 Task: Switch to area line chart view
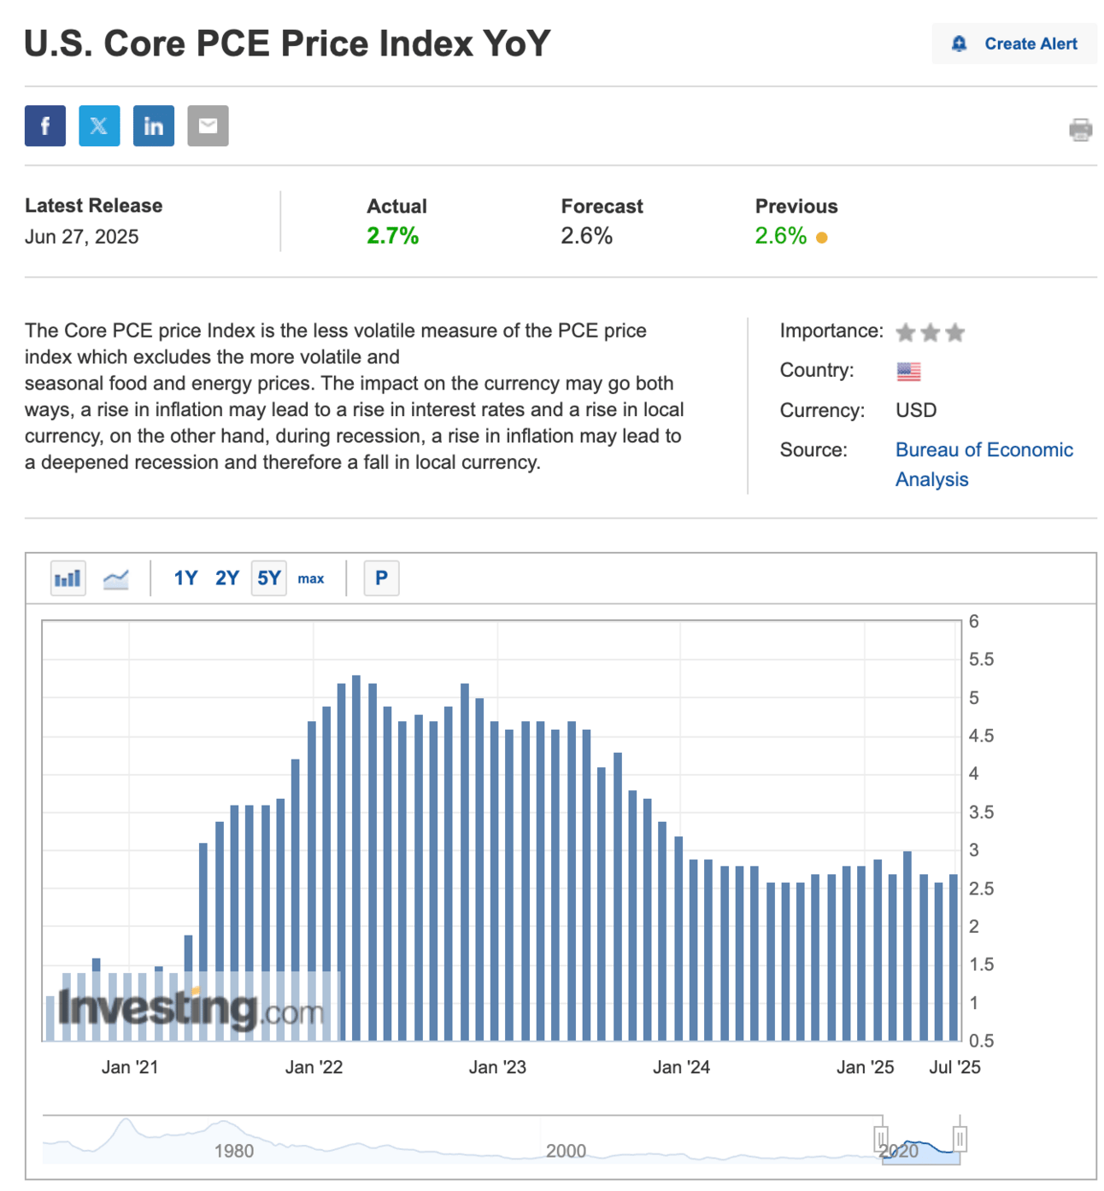tap(115, 578)
